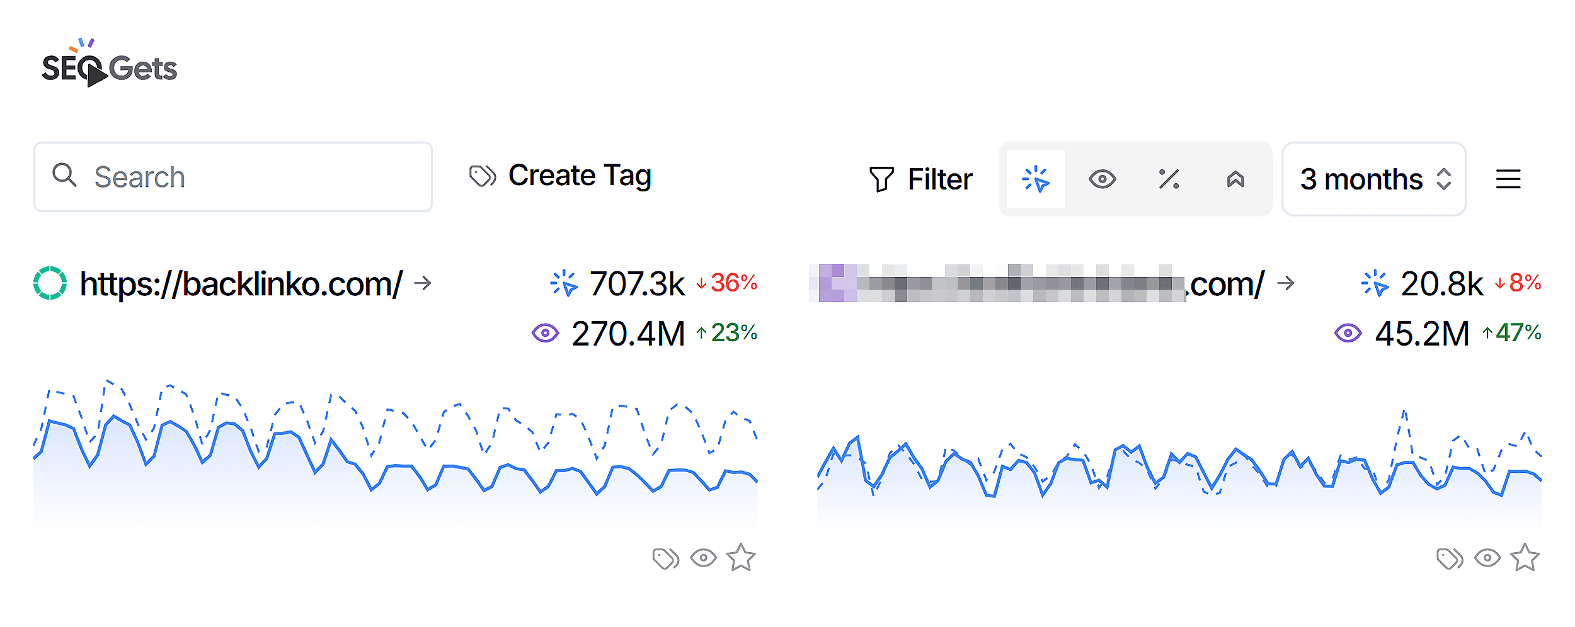Star the backlinko.com site card

coord(741,558)
